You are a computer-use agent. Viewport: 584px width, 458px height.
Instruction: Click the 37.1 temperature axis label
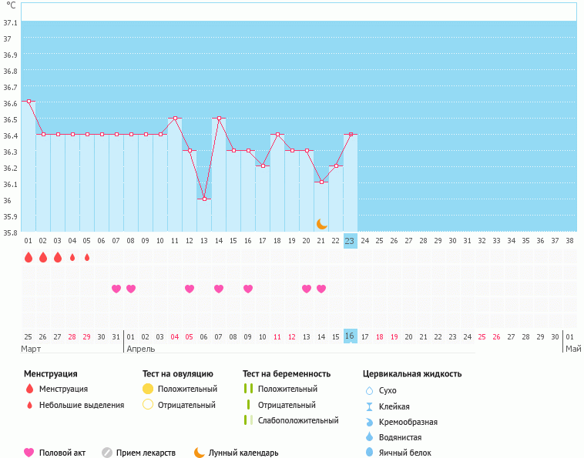tap(11, 22)
